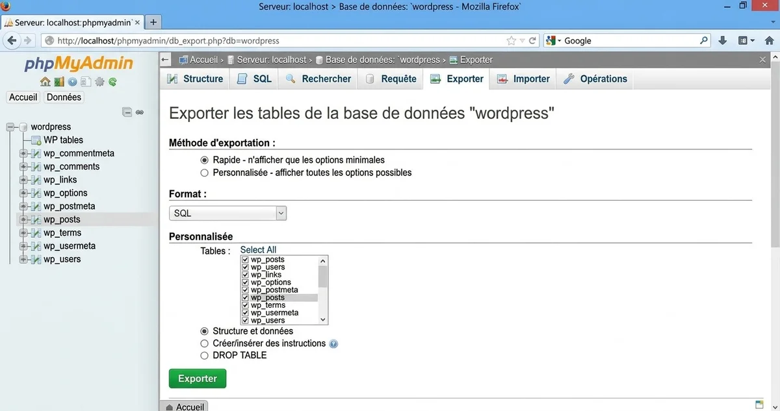Open the SQL query window icon in sidebar
This screenshot has height=411, width=780.
(x=85, y=82)
